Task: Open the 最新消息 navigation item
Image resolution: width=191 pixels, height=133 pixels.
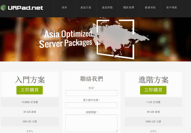Action: click(150, 7)
